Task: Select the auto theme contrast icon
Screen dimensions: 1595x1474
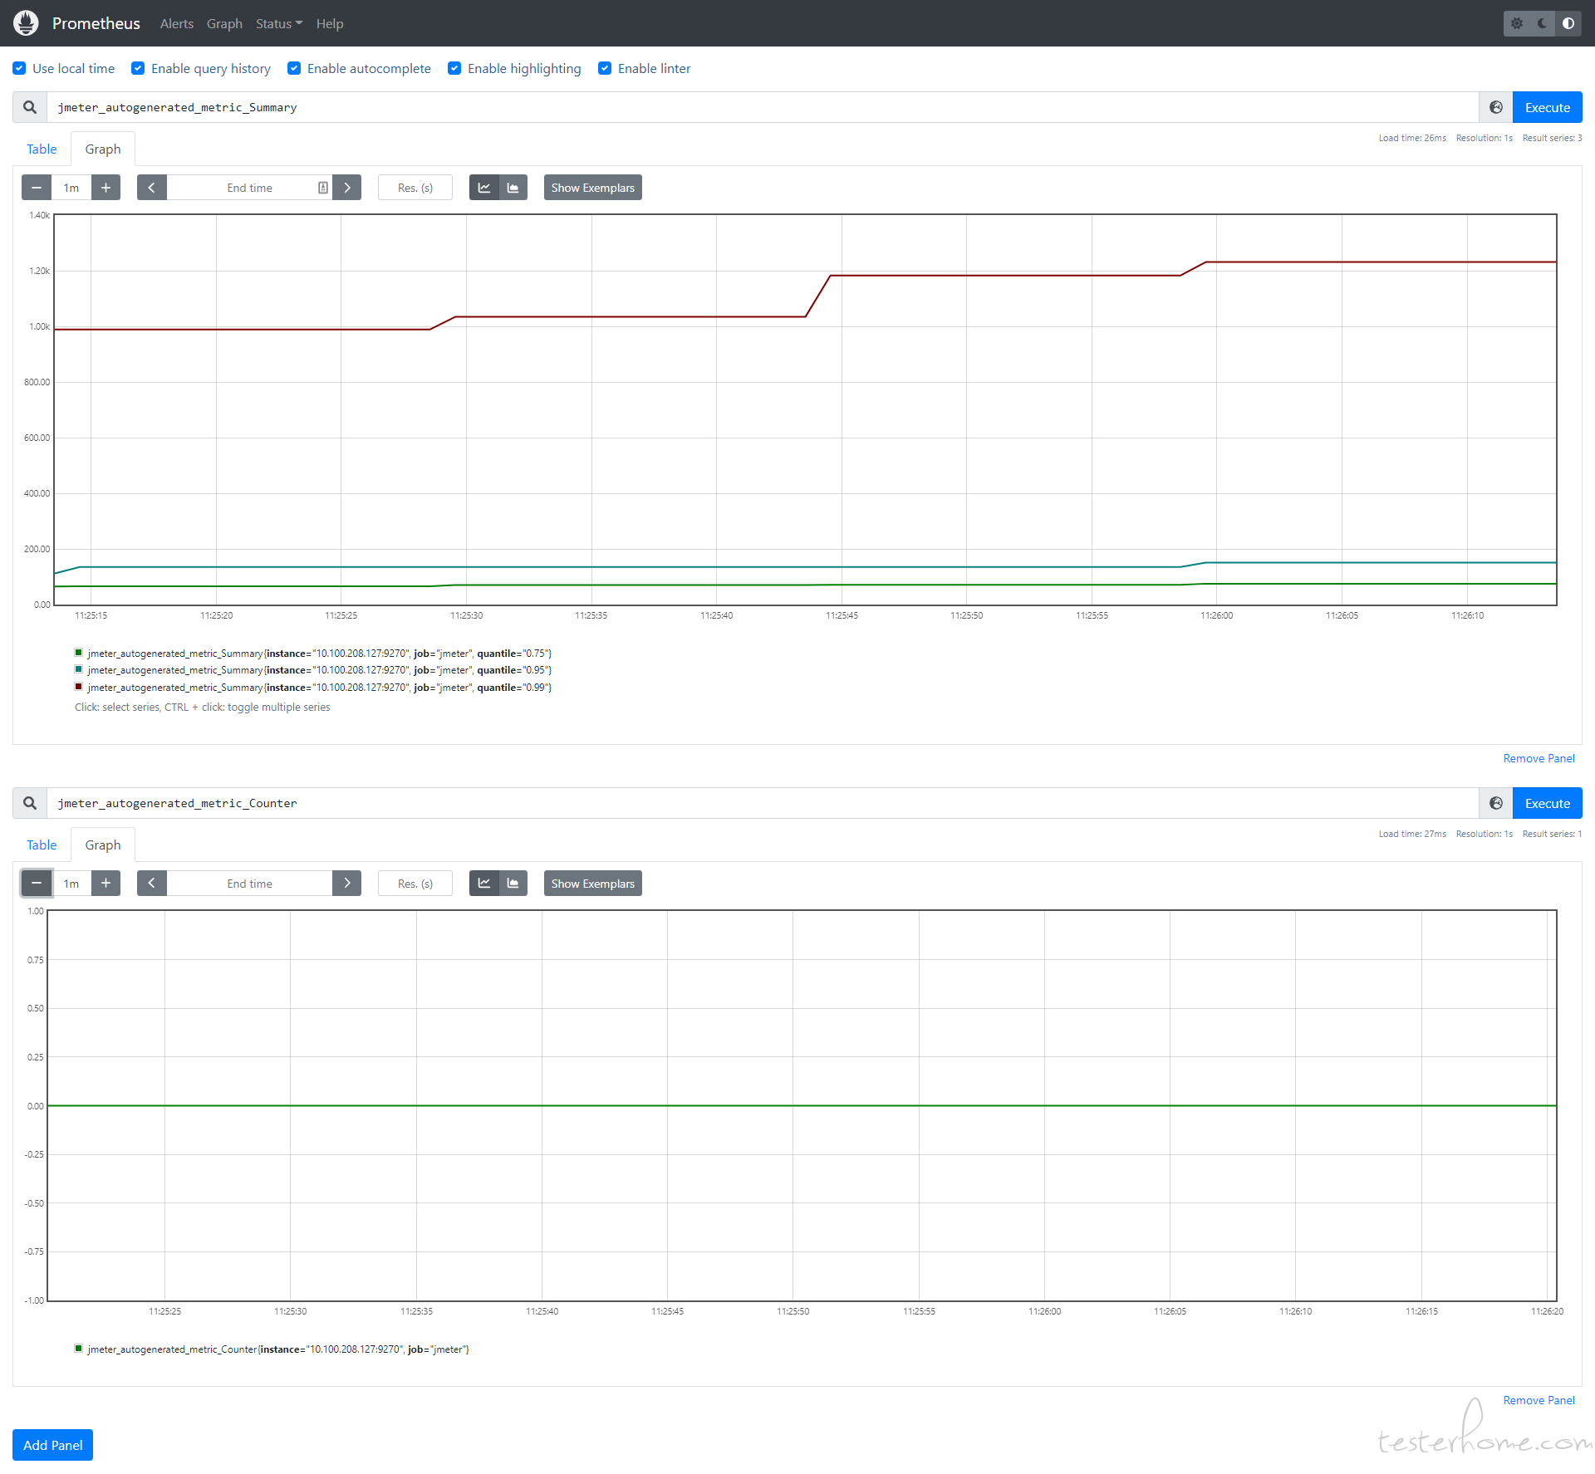Action: [1568, 23]
